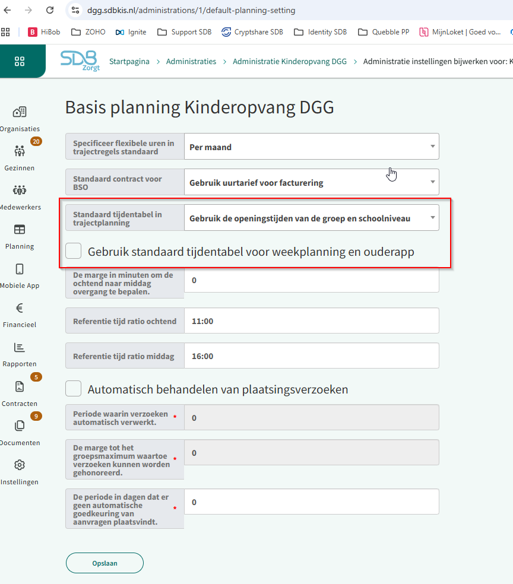Click the app grid menu icon in teal header

click(20, 62)
